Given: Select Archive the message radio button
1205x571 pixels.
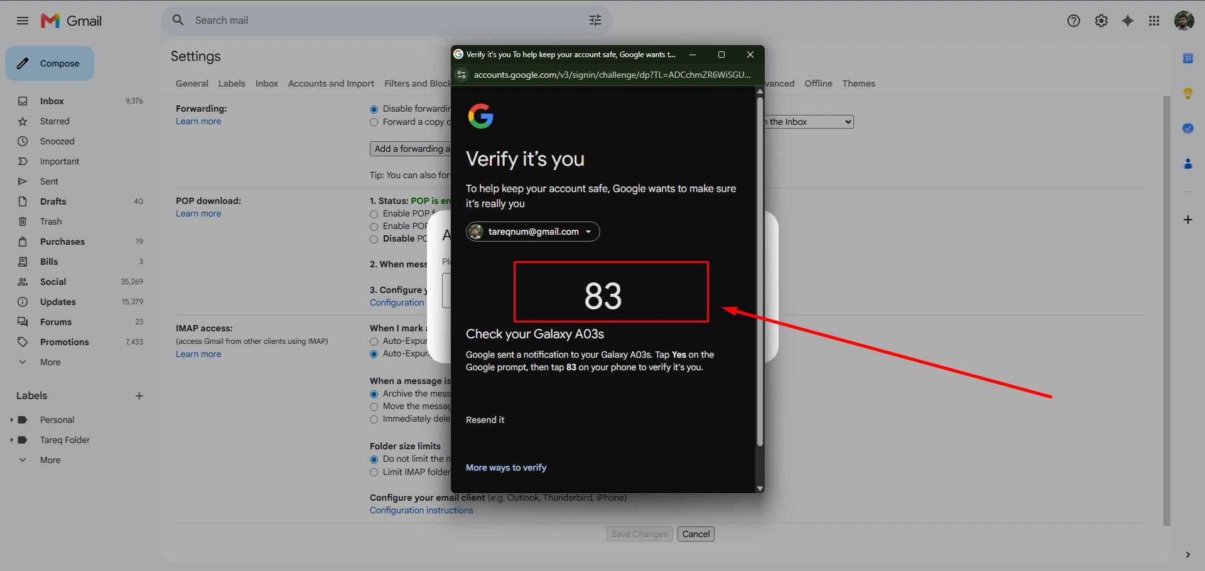Looking at the screenshot, I should tap(374, 394).
